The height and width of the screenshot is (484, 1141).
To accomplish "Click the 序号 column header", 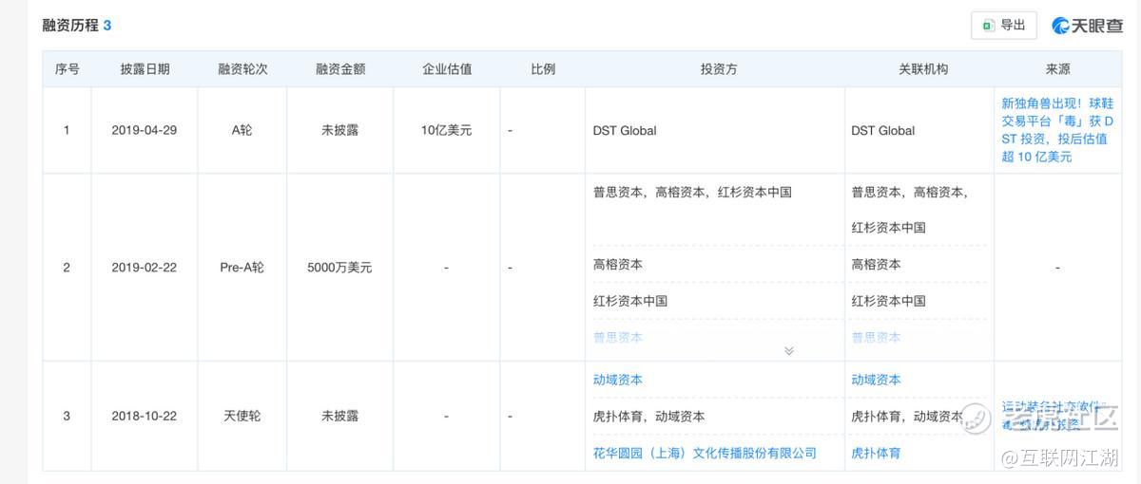I will click(67, 69).
